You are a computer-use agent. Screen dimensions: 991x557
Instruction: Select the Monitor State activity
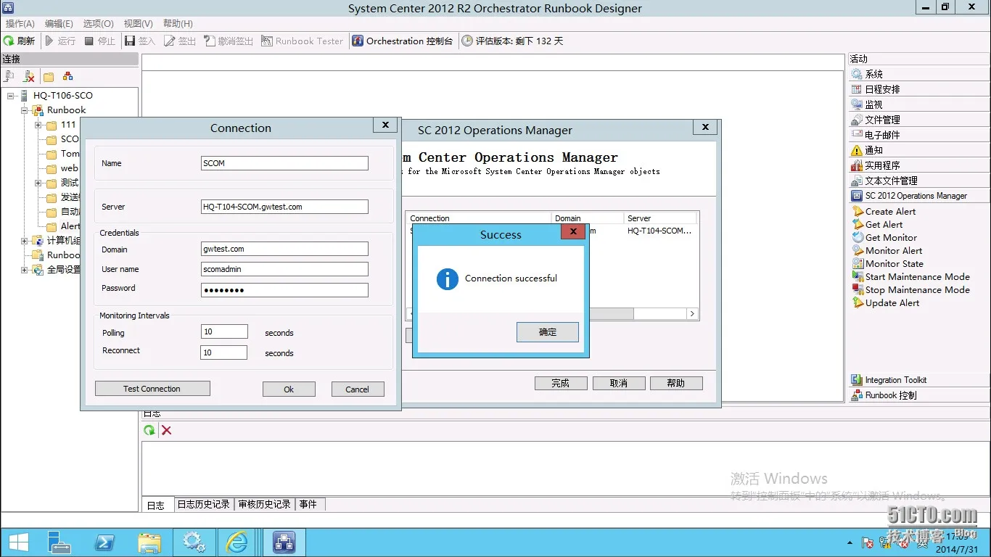887,264
